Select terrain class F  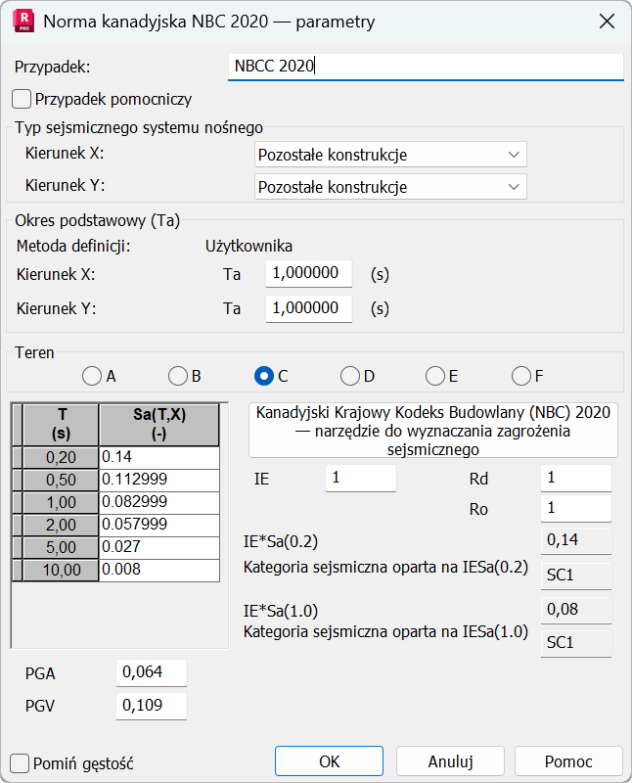[521, 376]
